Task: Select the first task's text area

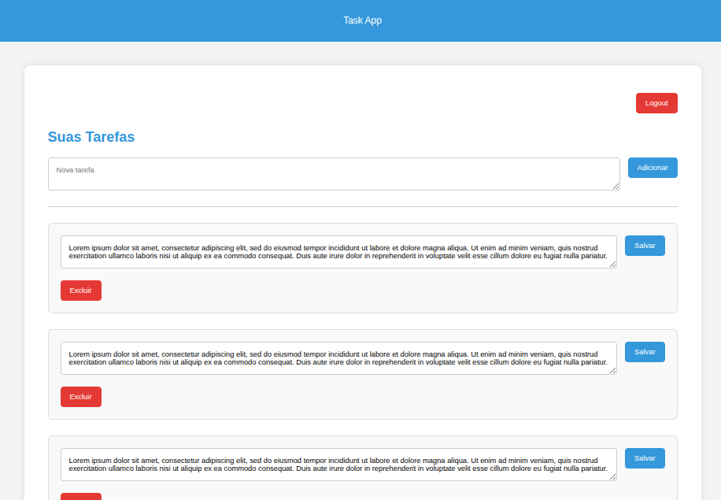Action: tap(338, 252)
